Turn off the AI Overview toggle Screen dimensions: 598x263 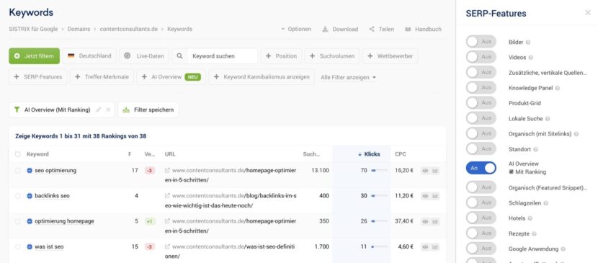[x=481, y=168]
